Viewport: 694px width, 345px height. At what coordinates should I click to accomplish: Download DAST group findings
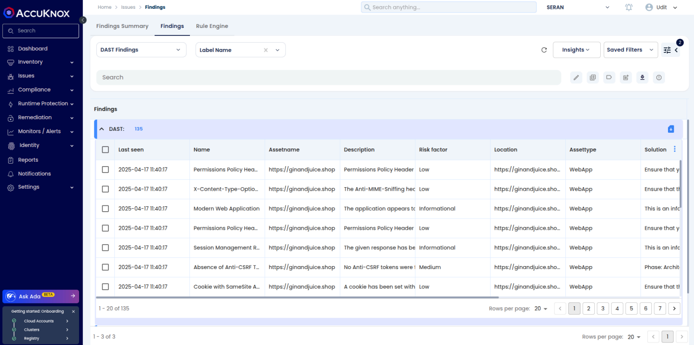tap(671, 129)
